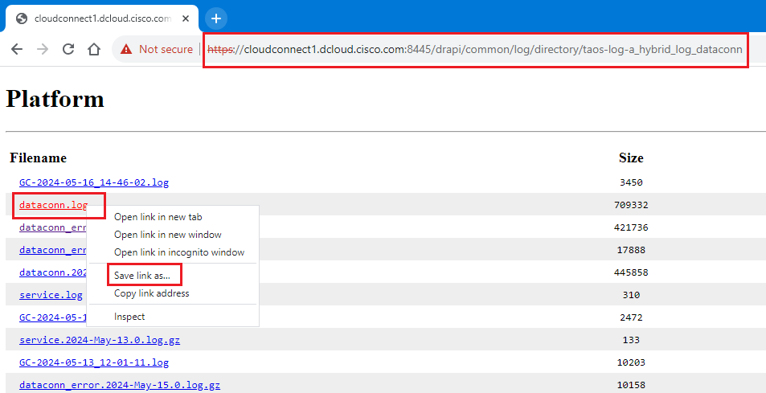
Task: Open the dataconn_err link sized 421736
Action: [x=53, y=227]
